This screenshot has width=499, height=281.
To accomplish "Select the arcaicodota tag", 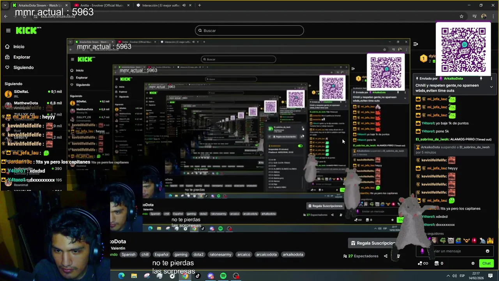I will (266, 254).
